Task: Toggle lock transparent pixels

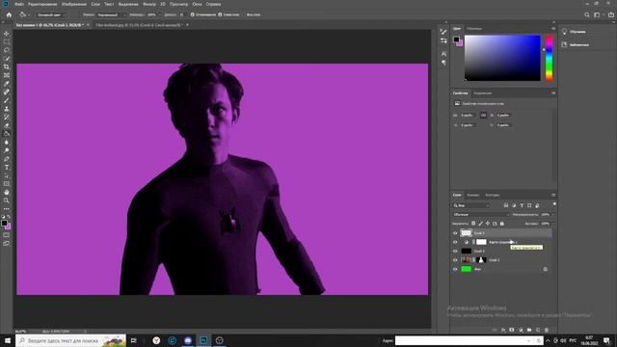Action: (473, 223)
